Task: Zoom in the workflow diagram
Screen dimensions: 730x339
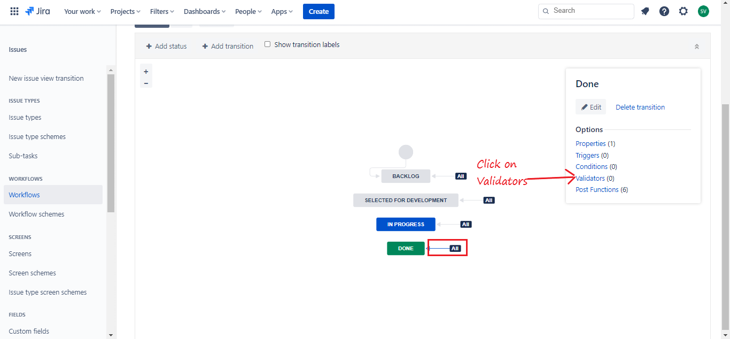Action: tap(146, 72)
